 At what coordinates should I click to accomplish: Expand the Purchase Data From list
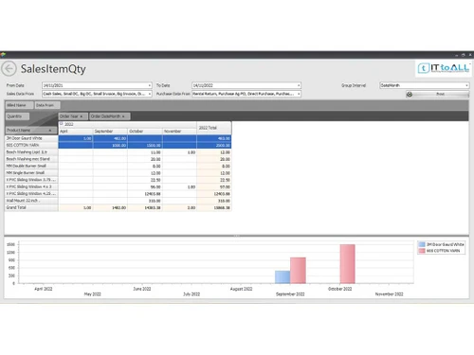(299, 94)
